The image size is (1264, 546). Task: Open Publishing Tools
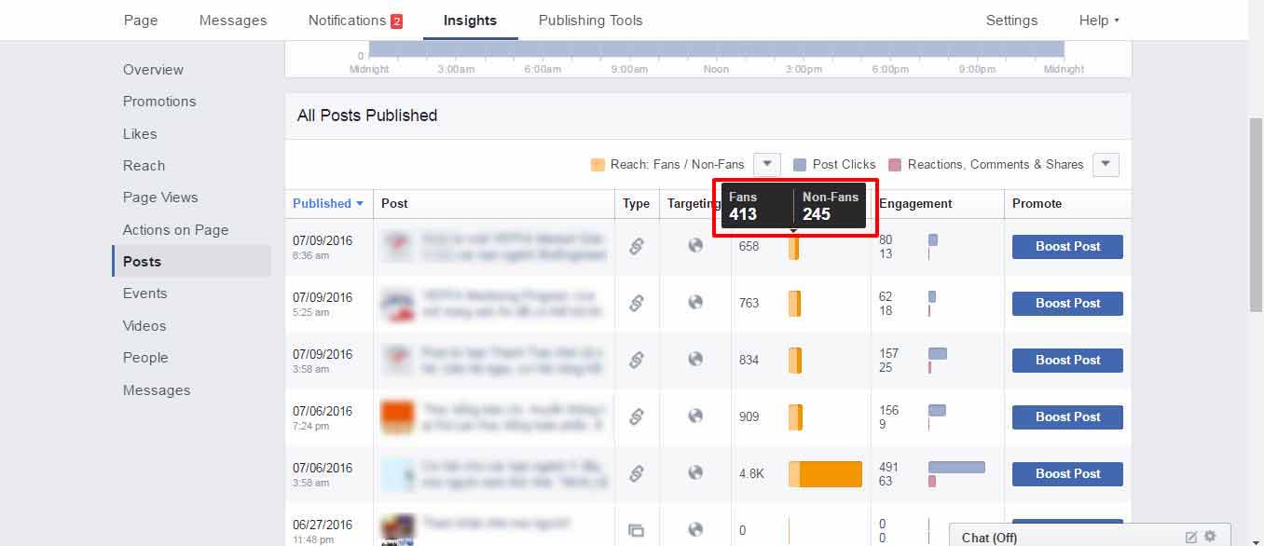coord(590,20)
